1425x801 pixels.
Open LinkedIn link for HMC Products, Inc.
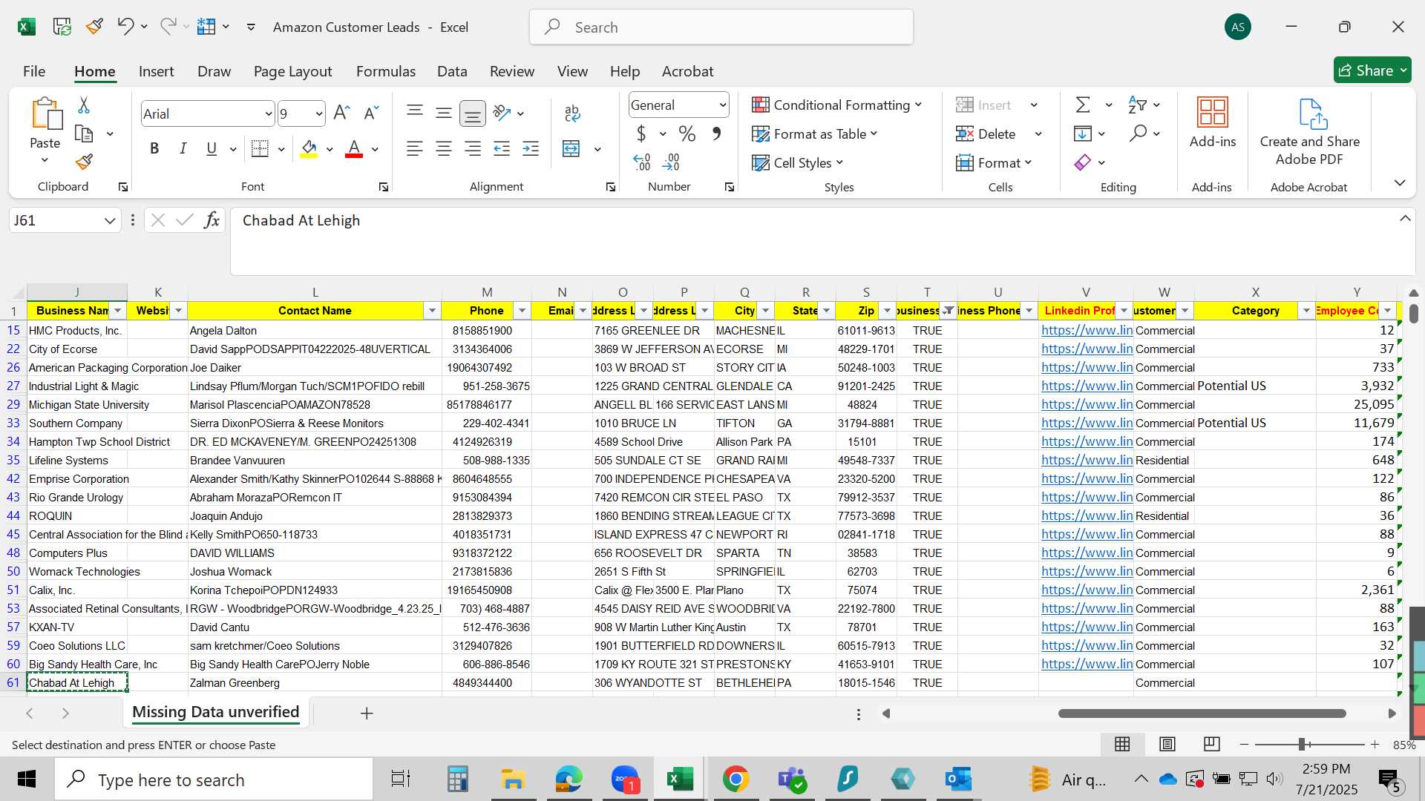point(1087,330)
